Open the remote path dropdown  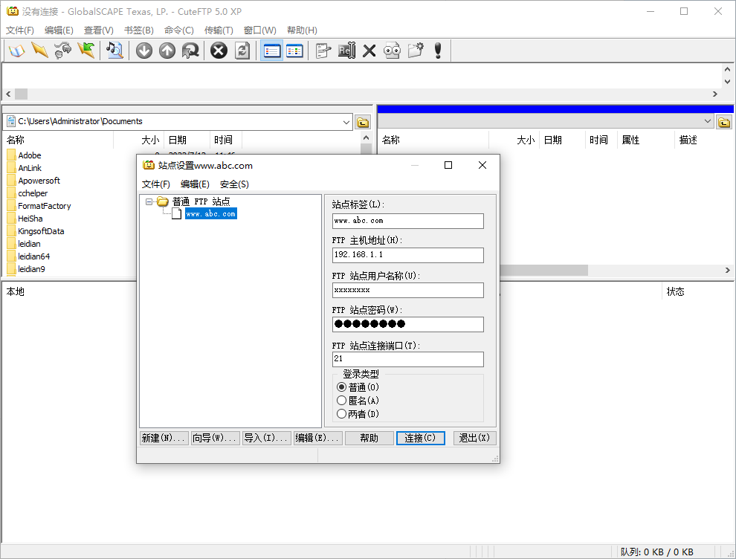pyautogui.click(x=708, y=121)
